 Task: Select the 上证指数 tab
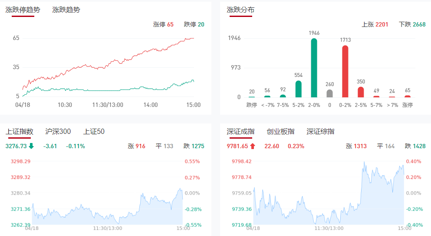coord(20,132)
